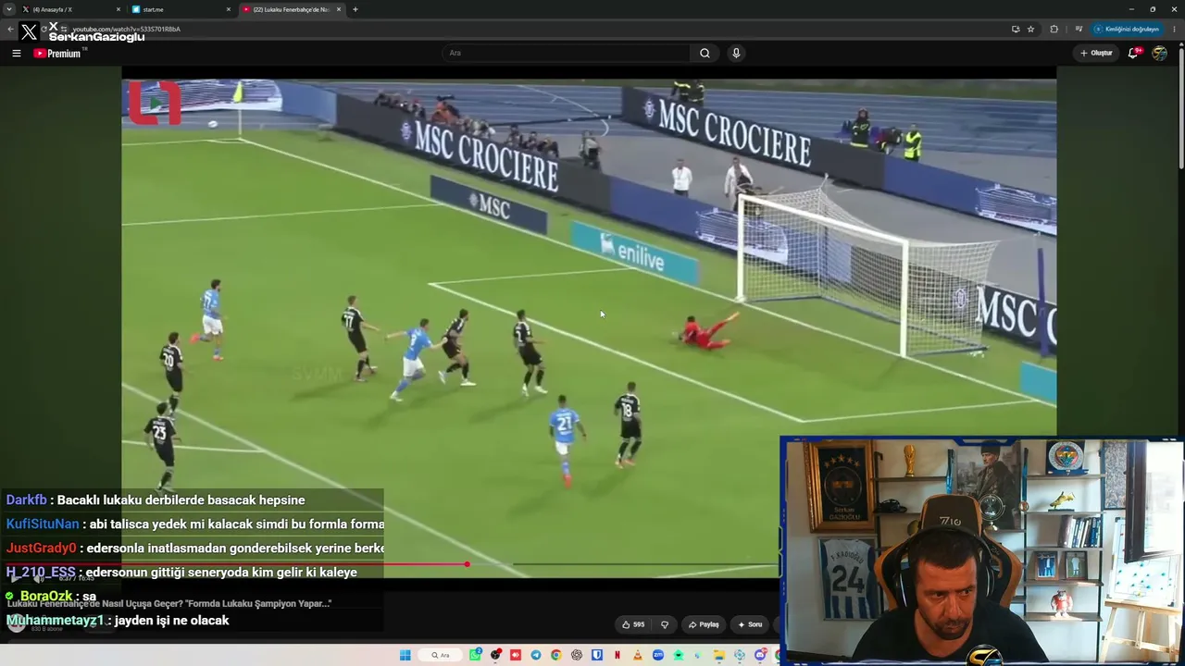
Task: Open a new browser tab
Action: (355, 9)
